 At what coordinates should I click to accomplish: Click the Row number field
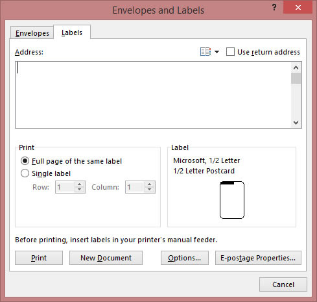click(x=65, y=187)
